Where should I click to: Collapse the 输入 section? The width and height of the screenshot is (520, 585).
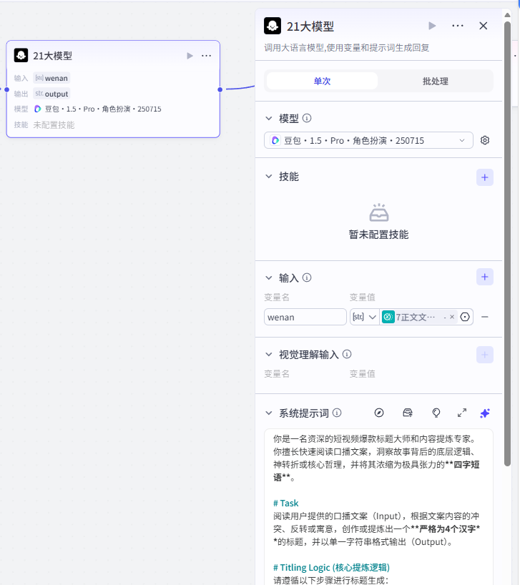[268, 277]
